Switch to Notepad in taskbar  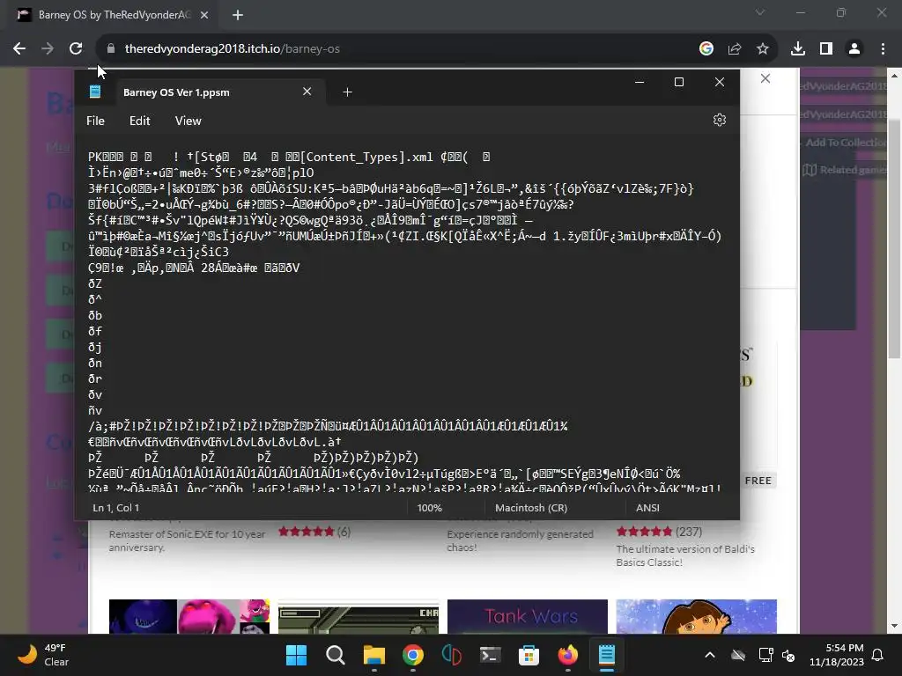(x=606, y=655)
